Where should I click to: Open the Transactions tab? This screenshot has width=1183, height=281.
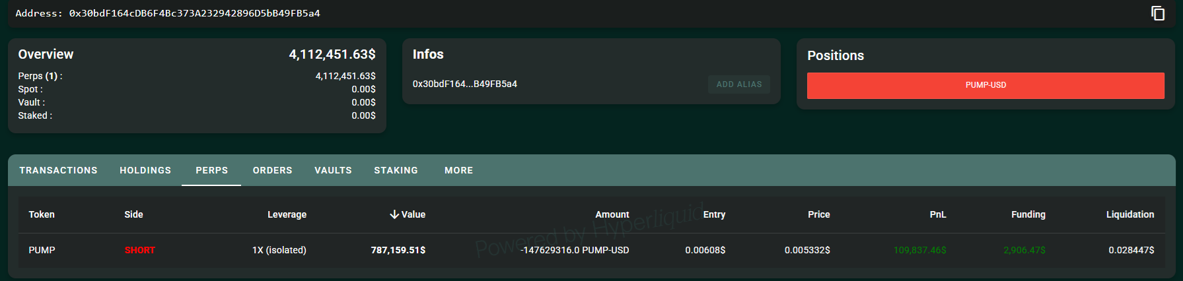pos(58,170)
